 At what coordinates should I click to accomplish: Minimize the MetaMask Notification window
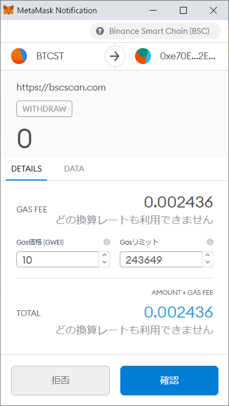click(x=153, y=11)
